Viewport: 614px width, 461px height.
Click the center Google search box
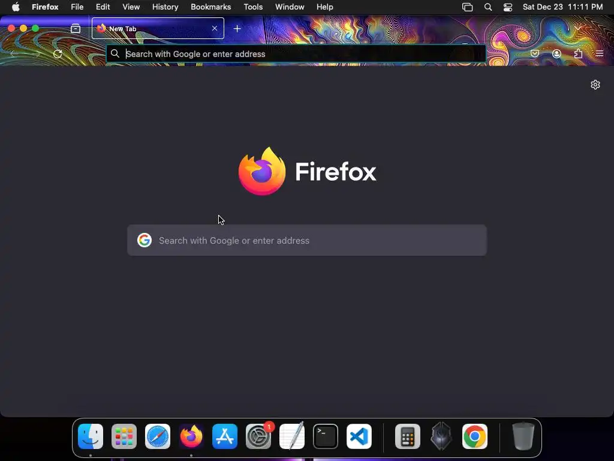click(307, 240)
